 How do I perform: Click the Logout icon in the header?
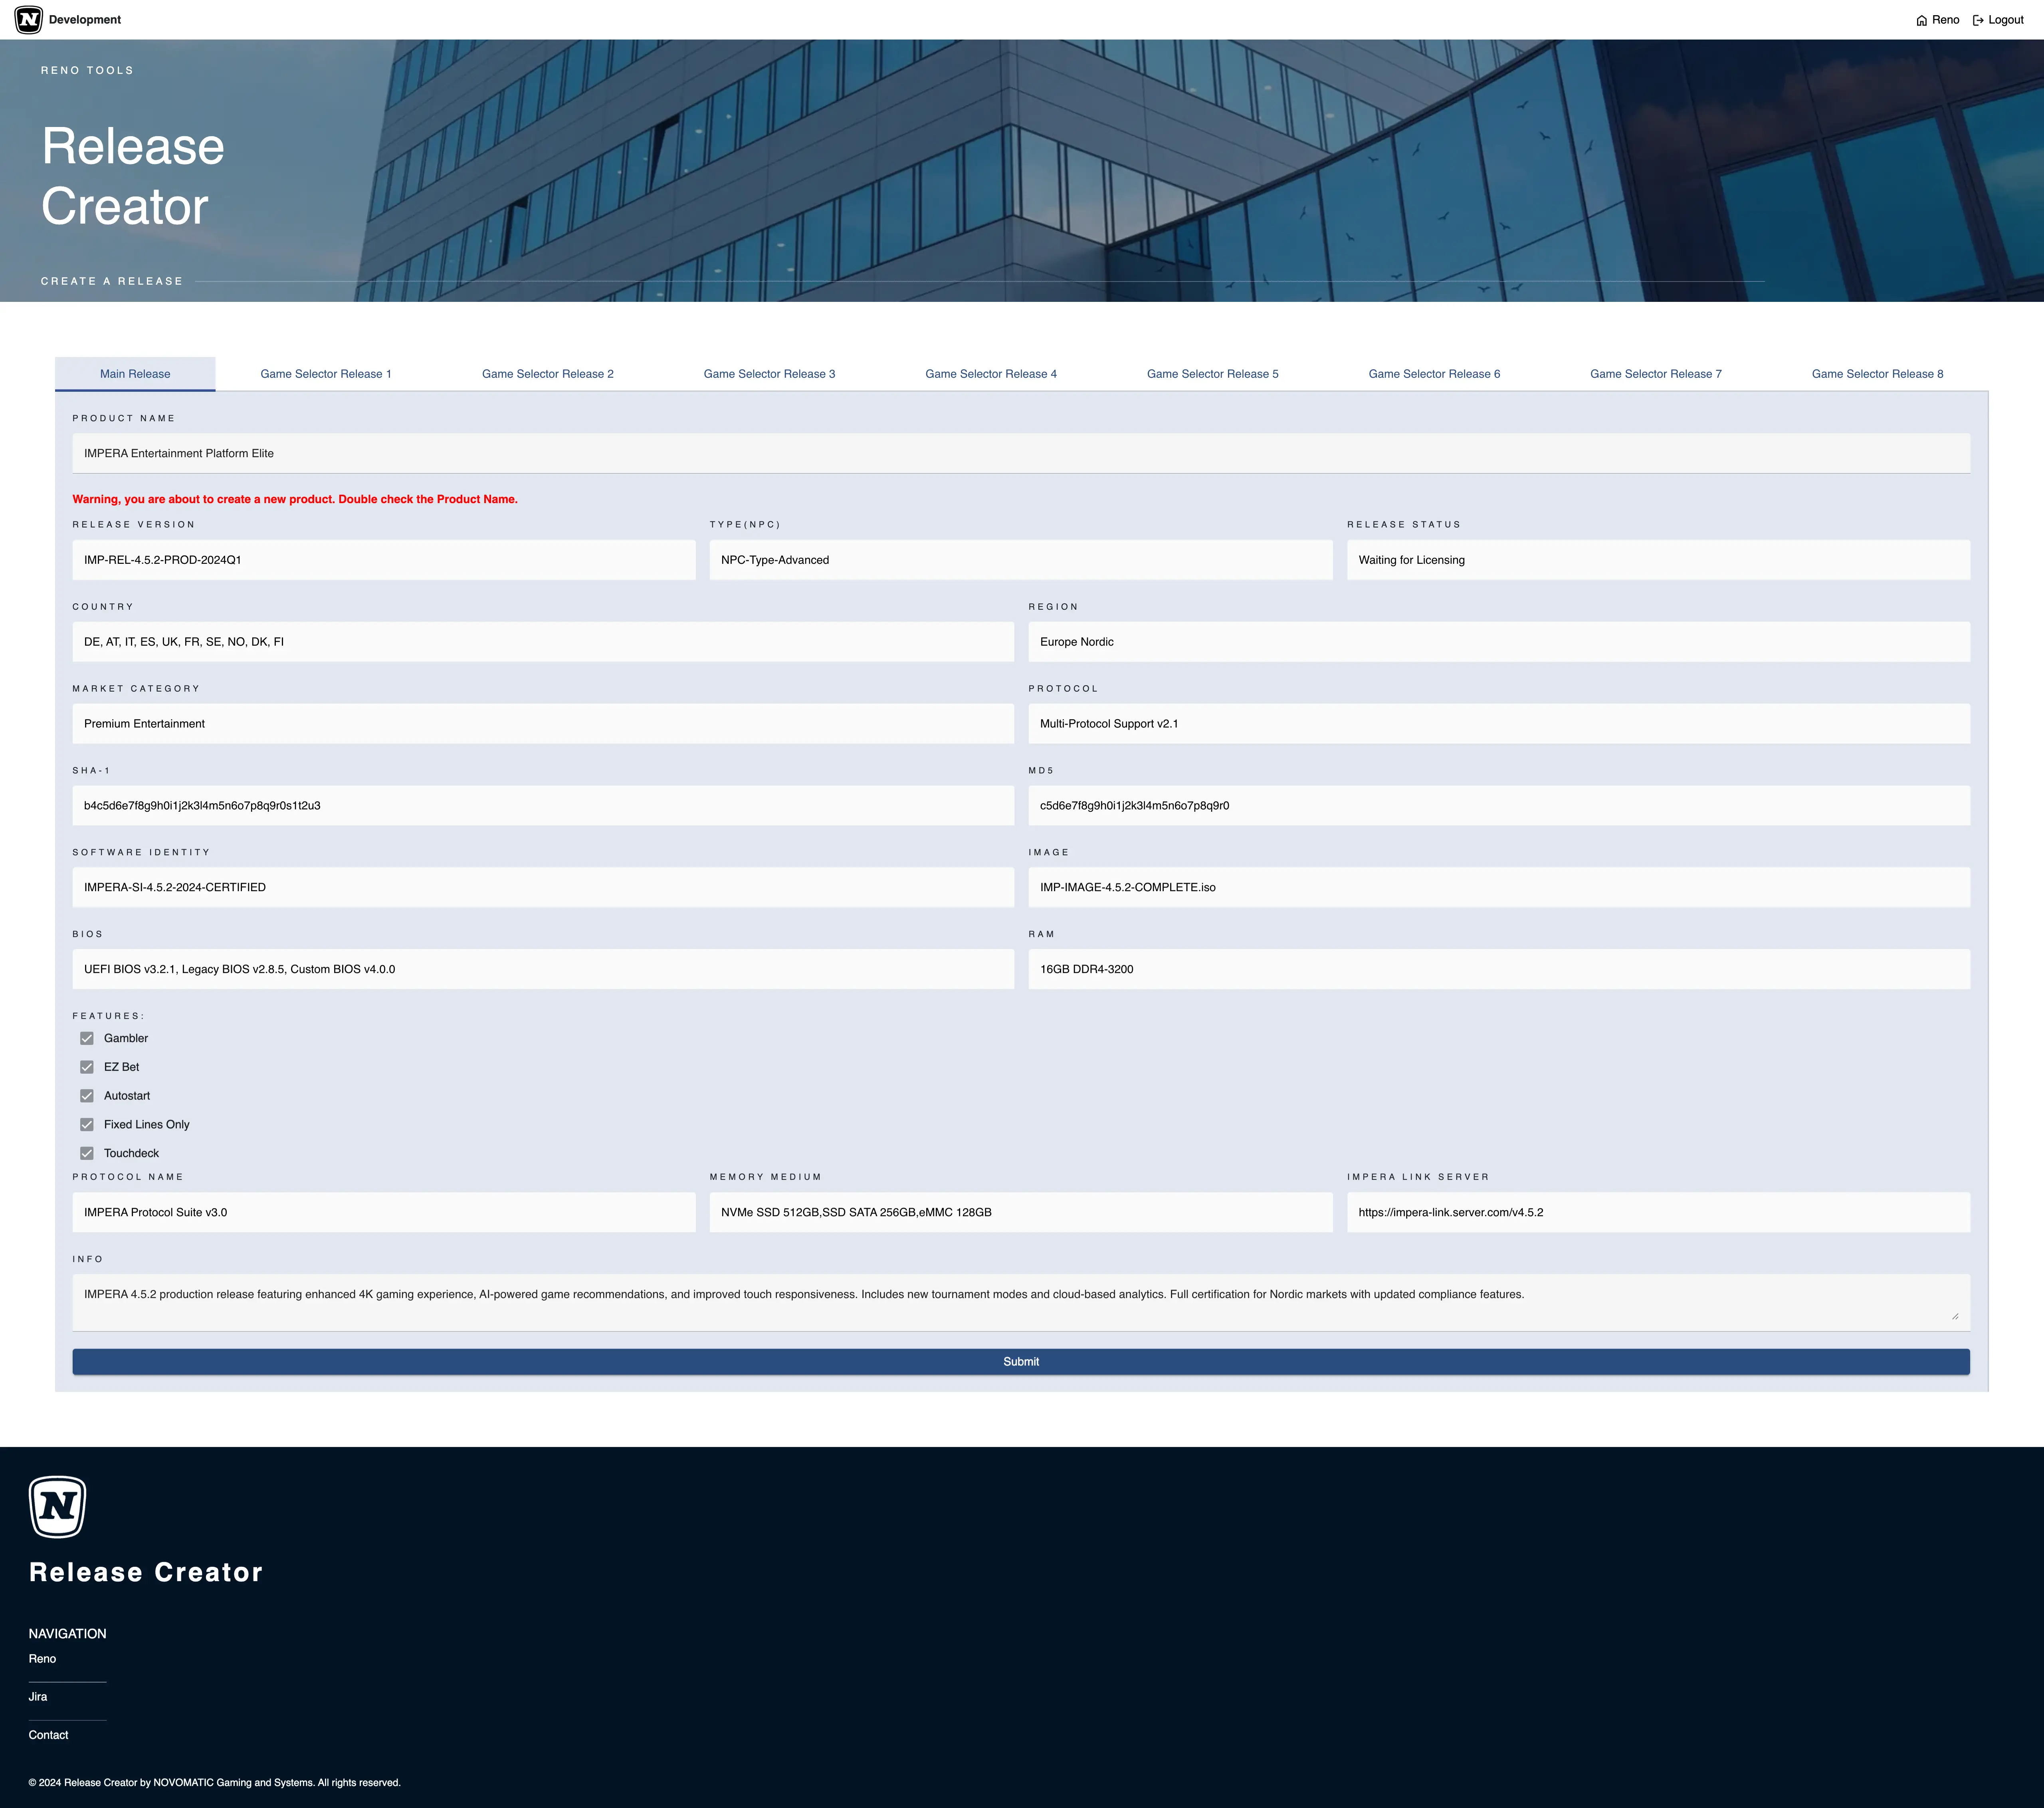click(1978, 19)
